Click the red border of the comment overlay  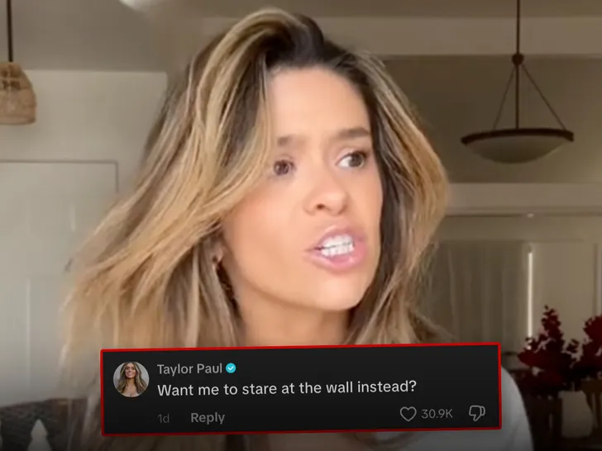[301, 347]
